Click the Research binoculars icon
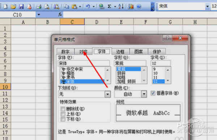Screen dimensions: 217x140 click(x=56, y=7)
